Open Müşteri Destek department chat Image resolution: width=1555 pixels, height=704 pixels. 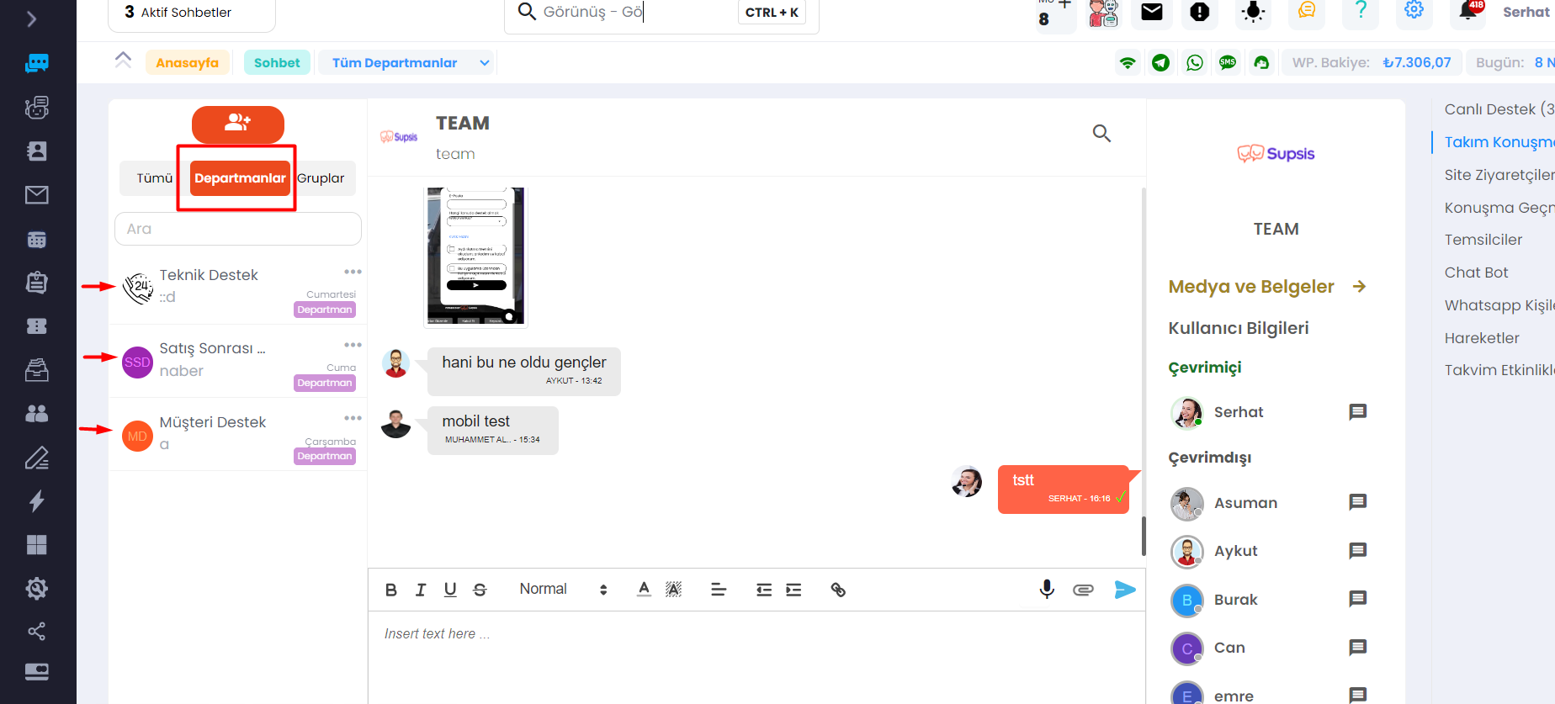[238, 435]
